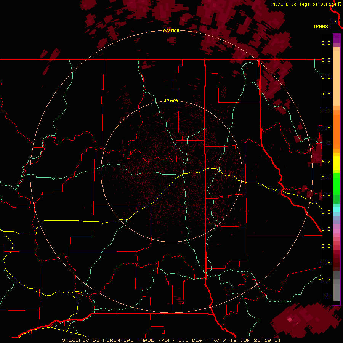
Task: Click the 9.8 color scale value
Action: (326, 43)
